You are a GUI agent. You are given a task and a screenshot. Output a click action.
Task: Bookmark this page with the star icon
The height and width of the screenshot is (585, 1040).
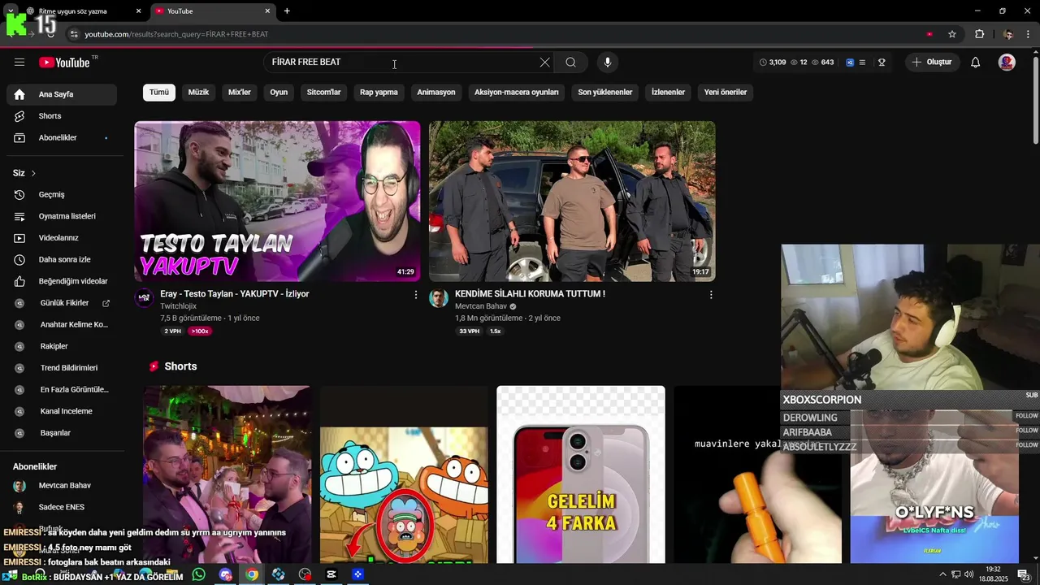click(952, 34)
